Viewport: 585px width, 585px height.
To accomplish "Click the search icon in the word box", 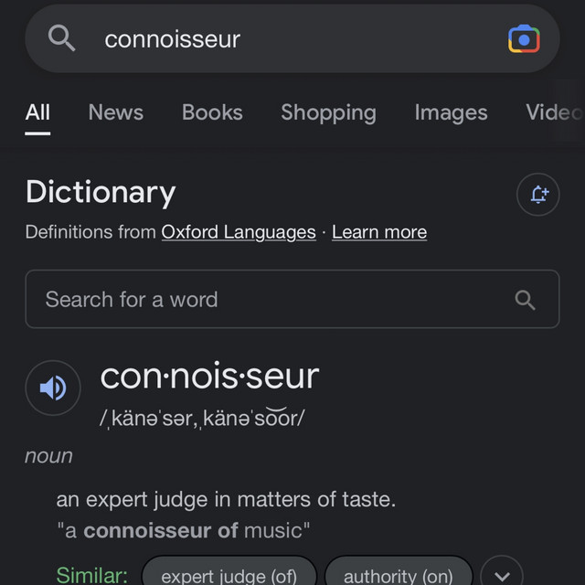I will tap(525, 300).
